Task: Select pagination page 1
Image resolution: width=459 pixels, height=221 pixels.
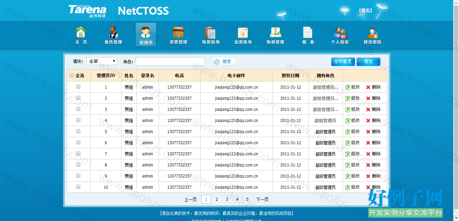Action: click(206, 199)
